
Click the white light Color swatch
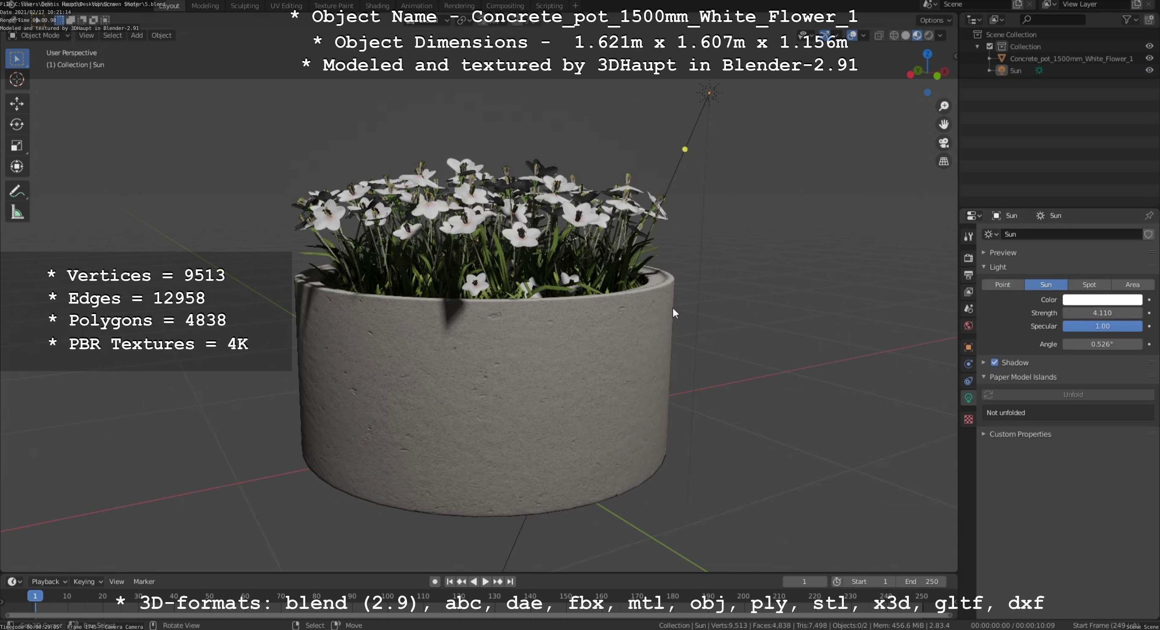pyautogui.click(x=1102, y=299)
